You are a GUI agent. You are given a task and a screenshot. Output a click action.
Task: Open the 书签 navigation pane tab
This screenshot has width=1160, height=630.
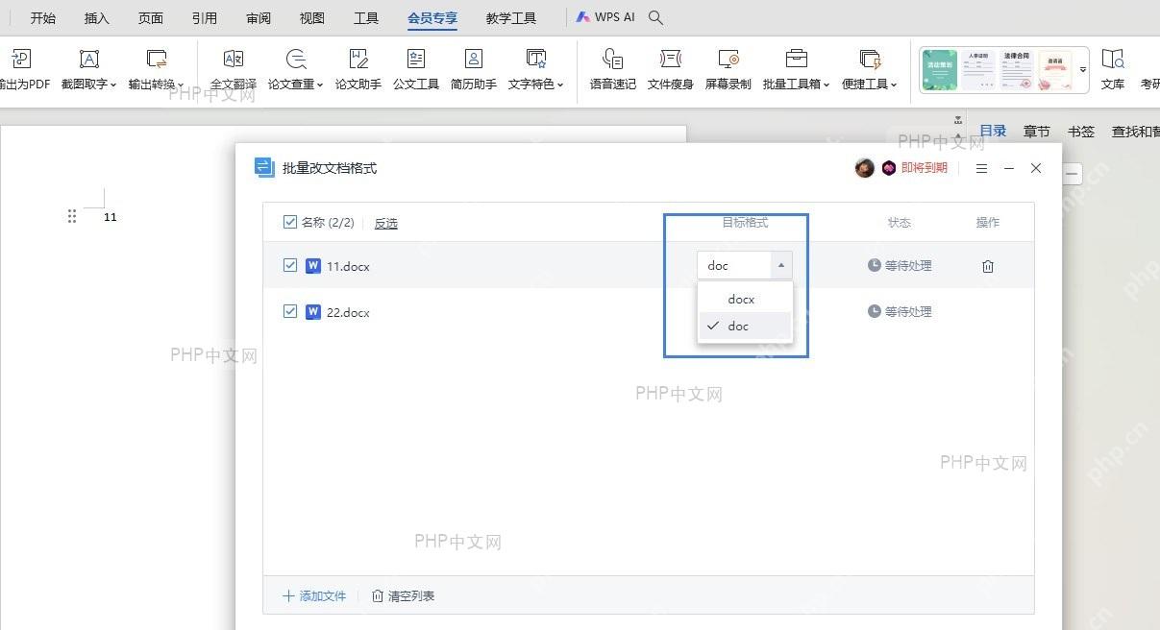point(1081,131)
